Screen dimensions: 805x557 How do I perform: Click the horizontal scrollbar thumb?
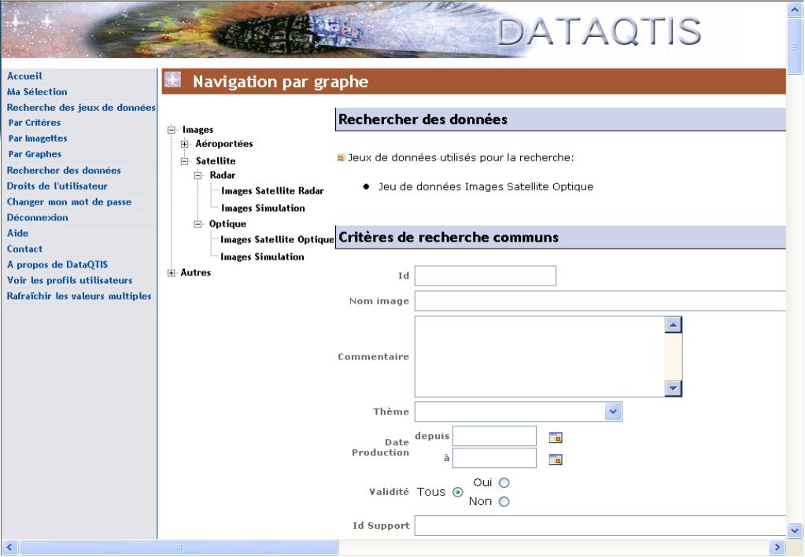click(179, 548)
